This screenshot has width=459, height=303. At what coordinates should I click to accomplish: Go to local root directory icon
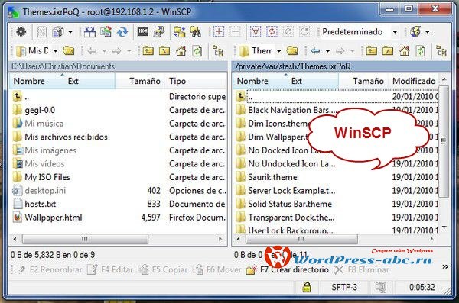tap(164, 51)
